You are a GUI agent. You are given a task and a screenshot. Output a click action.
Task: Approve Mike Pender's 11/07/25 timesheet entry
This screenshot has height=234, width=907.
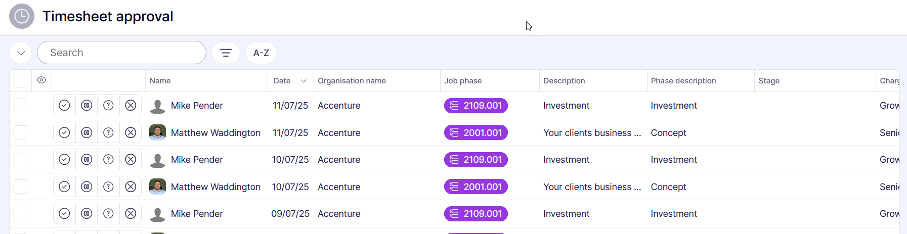tap(64, 105)
